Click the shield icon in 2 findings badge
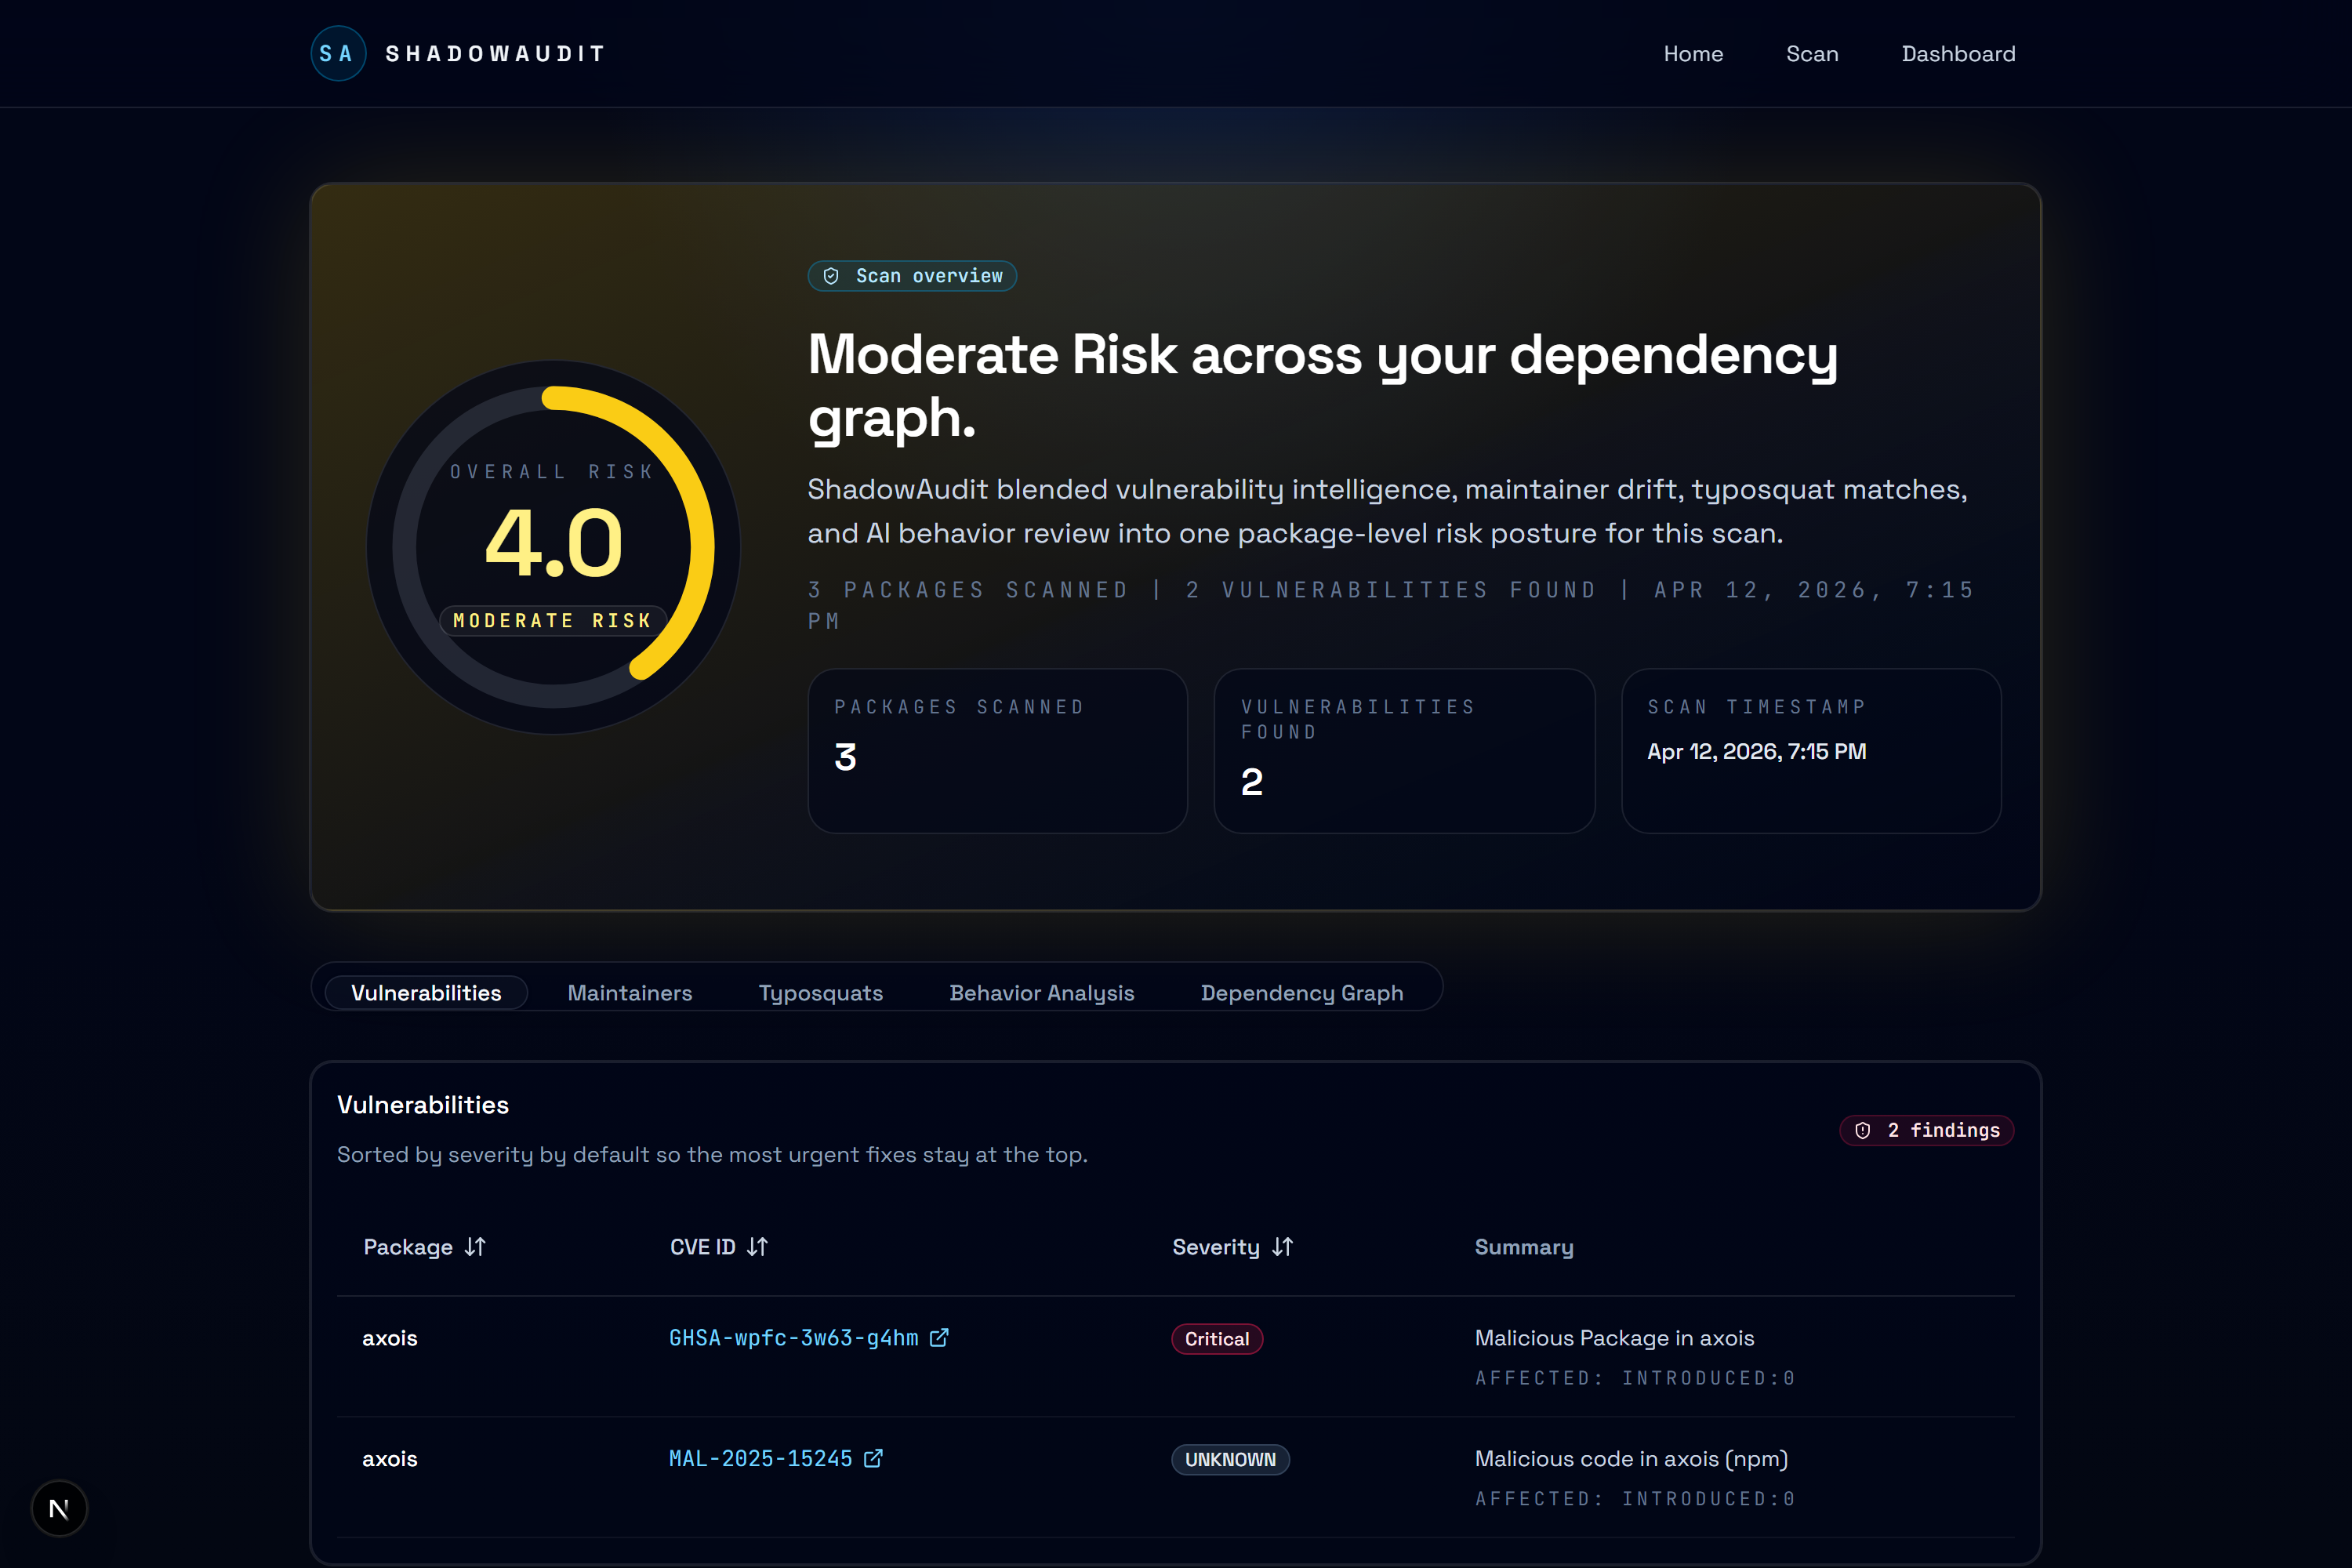 (x=1863, y=1130)
